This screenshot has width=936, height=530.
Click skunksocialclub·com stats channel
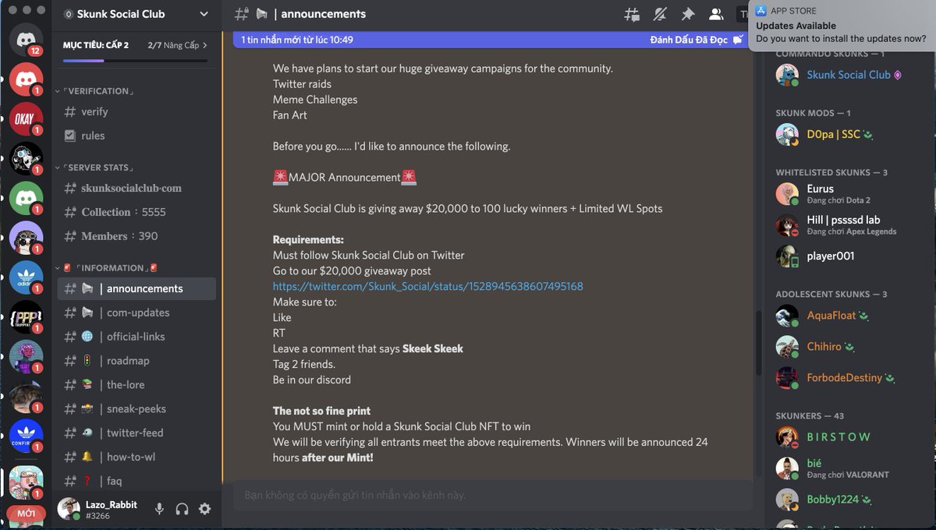[x=136, y=188]
